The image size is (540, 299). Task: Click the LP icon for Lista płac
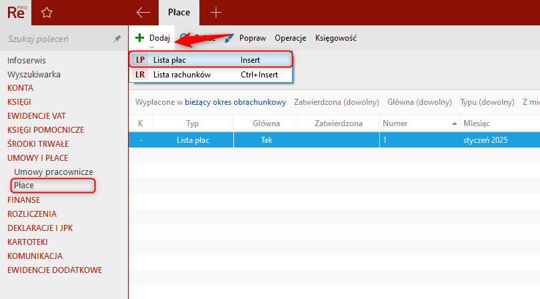tap(140, 59)
